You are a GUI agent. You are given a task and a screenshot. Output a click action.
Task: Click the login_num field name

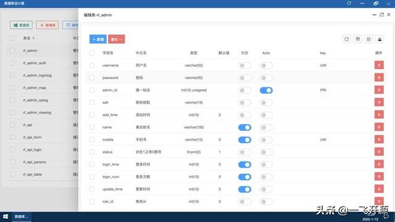[x=110, y=177]
